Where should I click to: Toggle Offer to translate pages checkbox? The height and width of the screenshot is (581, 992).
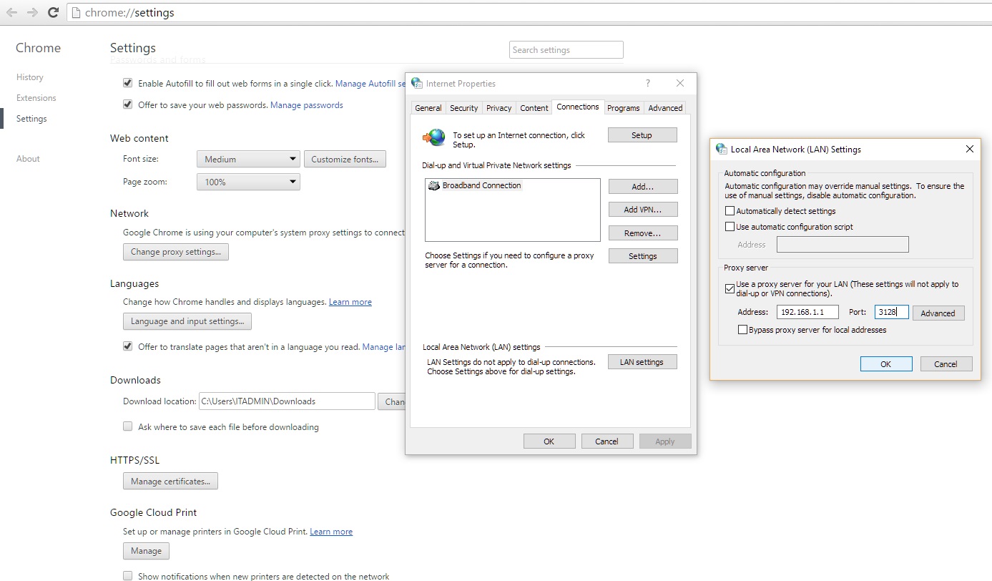(127, 346)
